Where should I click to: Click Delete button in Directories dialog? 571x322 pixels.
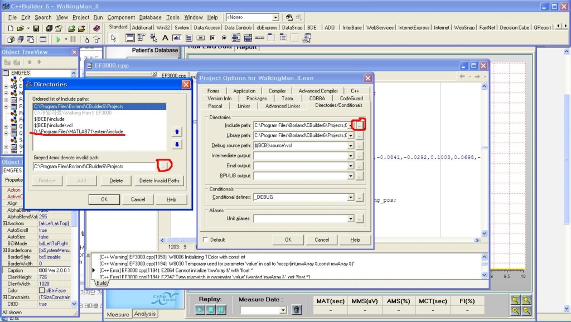tap(116, 180)
